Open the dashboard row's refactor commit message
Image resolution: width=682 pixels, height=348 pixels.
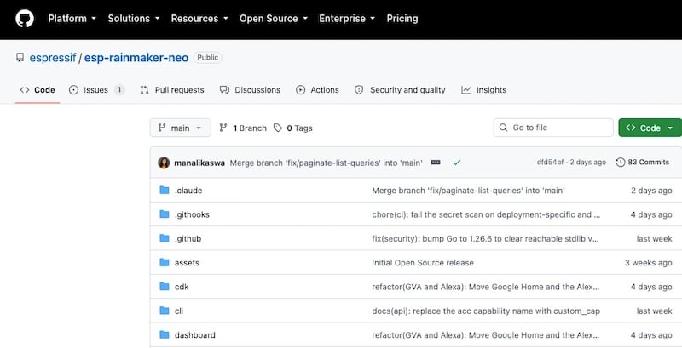(x=485, y=335)
